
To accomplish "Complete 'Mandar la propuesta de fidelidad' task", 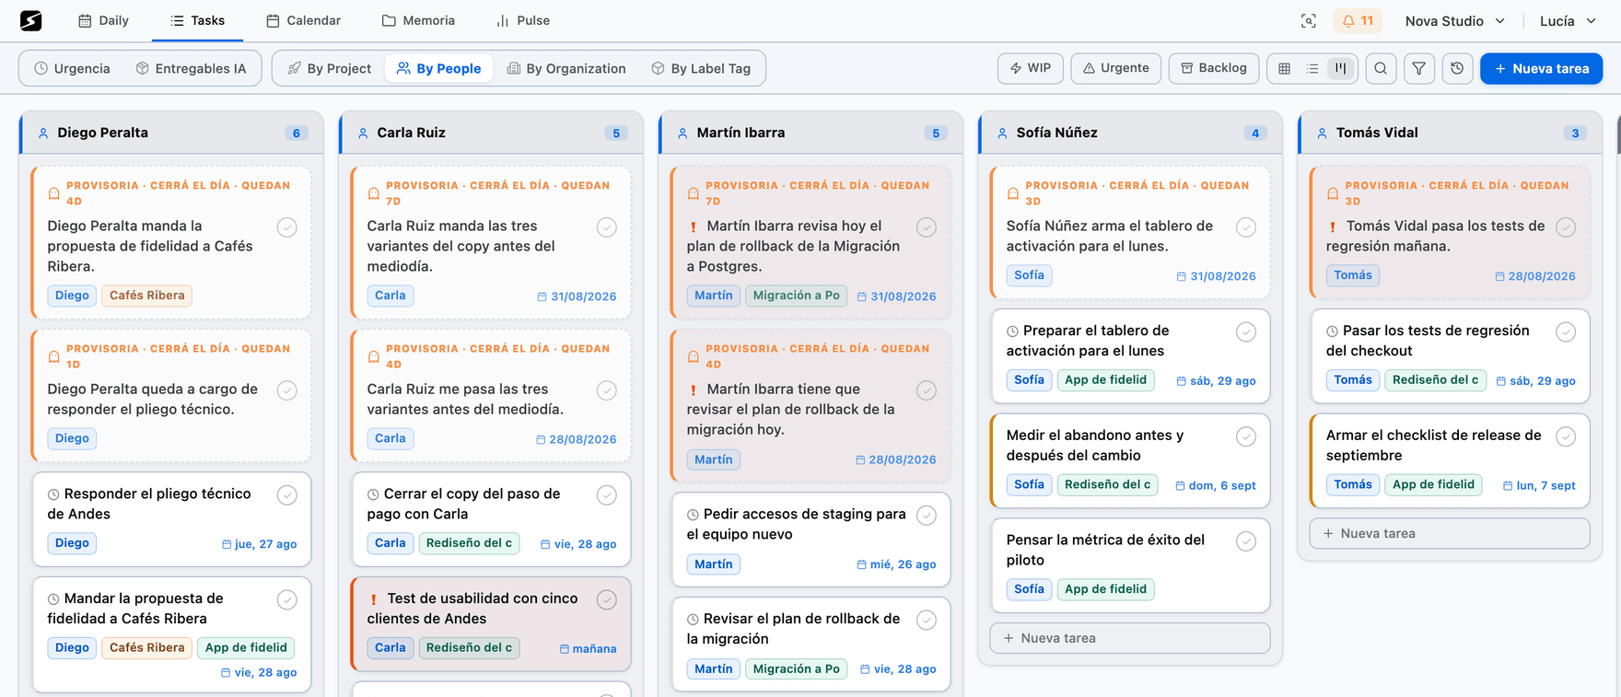I will click(x=287, y=600).
